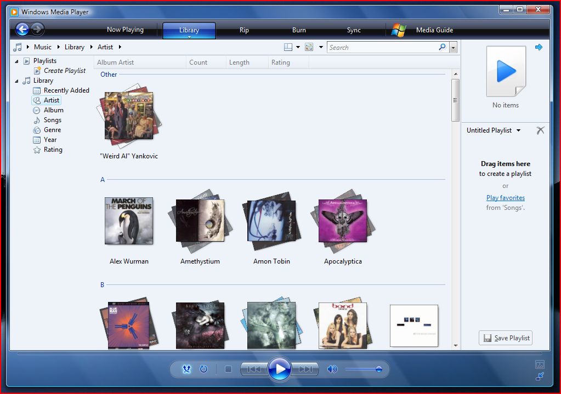
Task: Click the Library tab
Action: [189, 30]
